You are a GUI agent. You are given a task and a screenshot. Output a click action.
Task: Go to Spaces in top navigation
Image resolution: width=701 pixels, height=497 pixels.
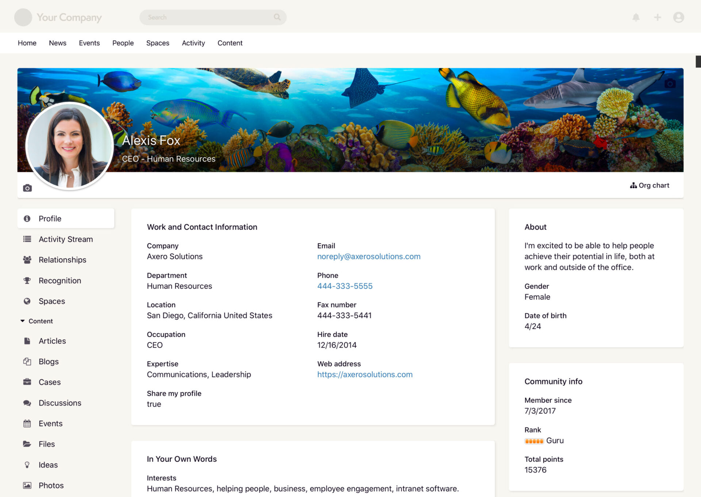pos(157,43)
